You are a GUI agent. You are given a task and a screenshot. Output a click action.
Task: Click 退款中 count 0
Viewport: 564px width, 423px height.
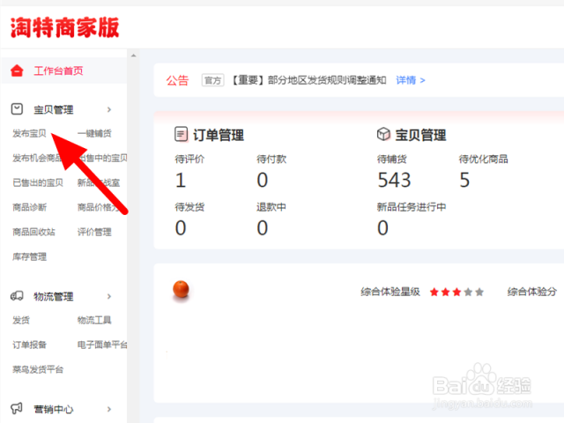(263, 227)
